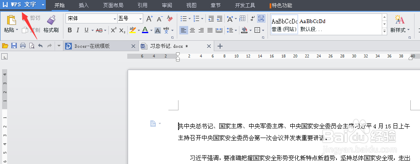The width and height of the screenshot is (420, 164).
Task: Open the font name dropdown (宋体)
Action: pyautogui.click(x=115, y=19)
